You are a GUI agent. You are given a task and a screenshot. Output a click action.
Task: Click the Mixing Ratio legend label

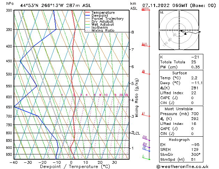pyautogui.click(x=103, y=30)
